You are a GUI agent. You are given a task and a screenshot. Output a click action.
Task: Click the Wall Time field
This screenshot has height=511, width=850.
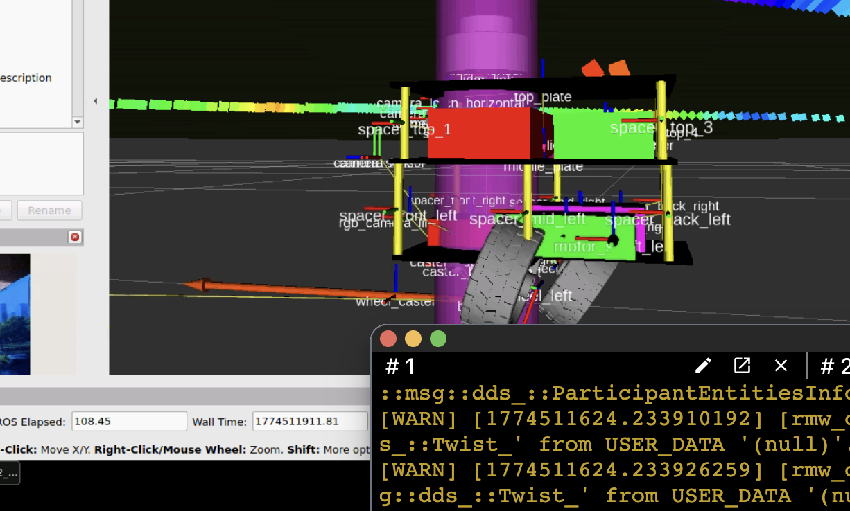(309, 422)
